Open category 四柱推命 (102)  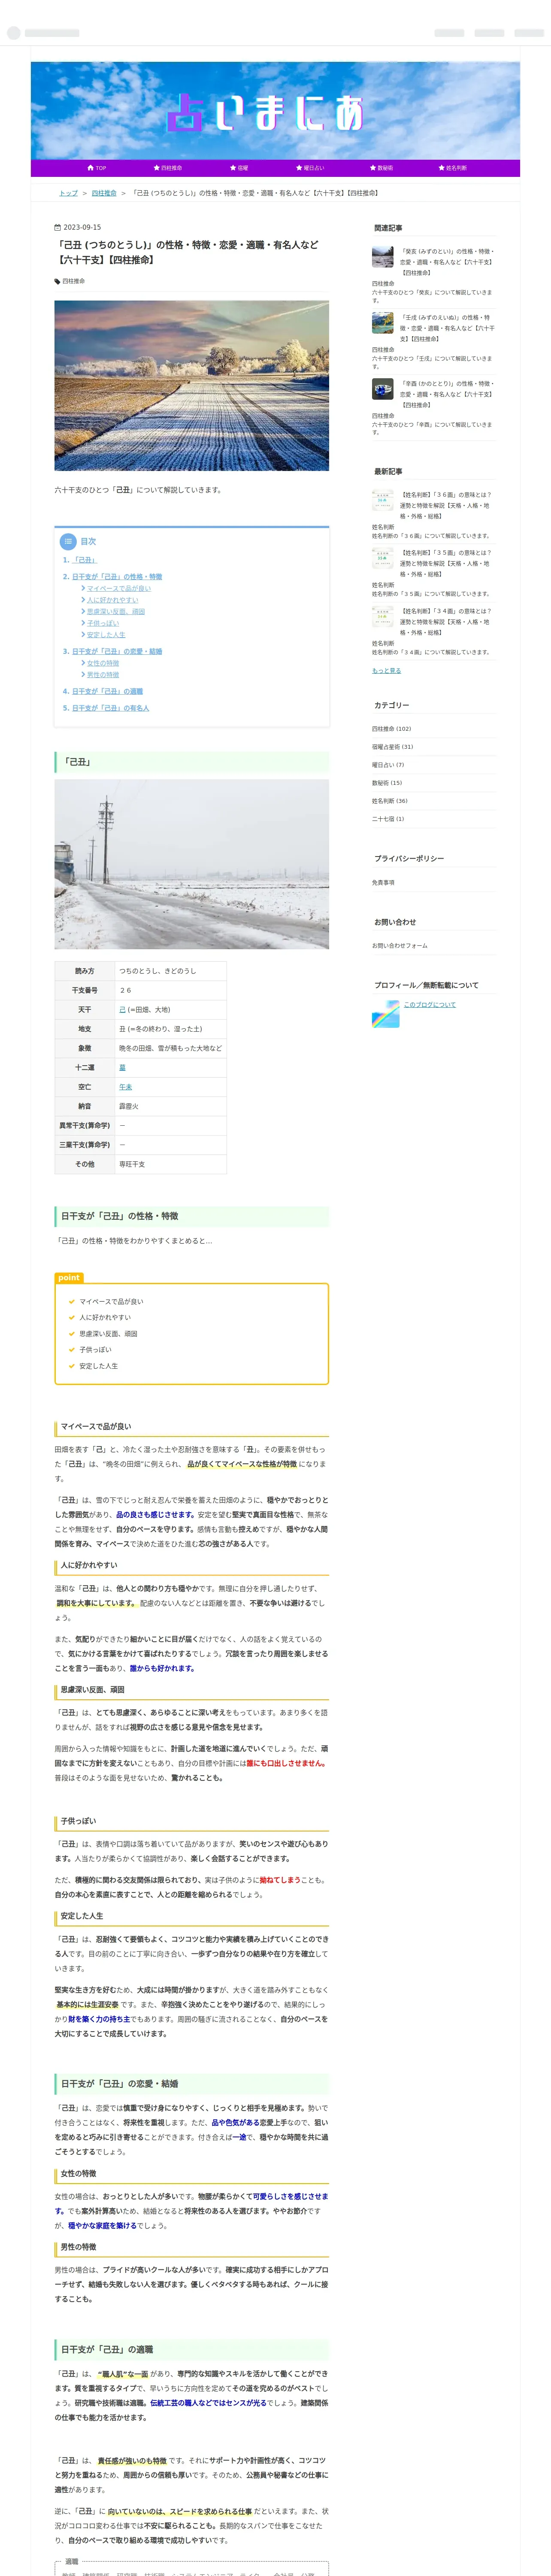(x=391, y=729)
